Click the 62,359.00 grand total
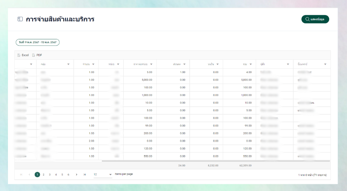Screen dimensions: 347x191 pos(246,165)
